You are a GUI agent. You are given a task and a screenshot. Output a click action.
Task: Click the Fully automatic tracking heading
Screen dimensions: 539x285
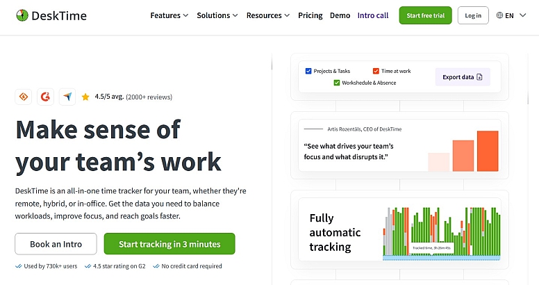click(x=335, y=232)
